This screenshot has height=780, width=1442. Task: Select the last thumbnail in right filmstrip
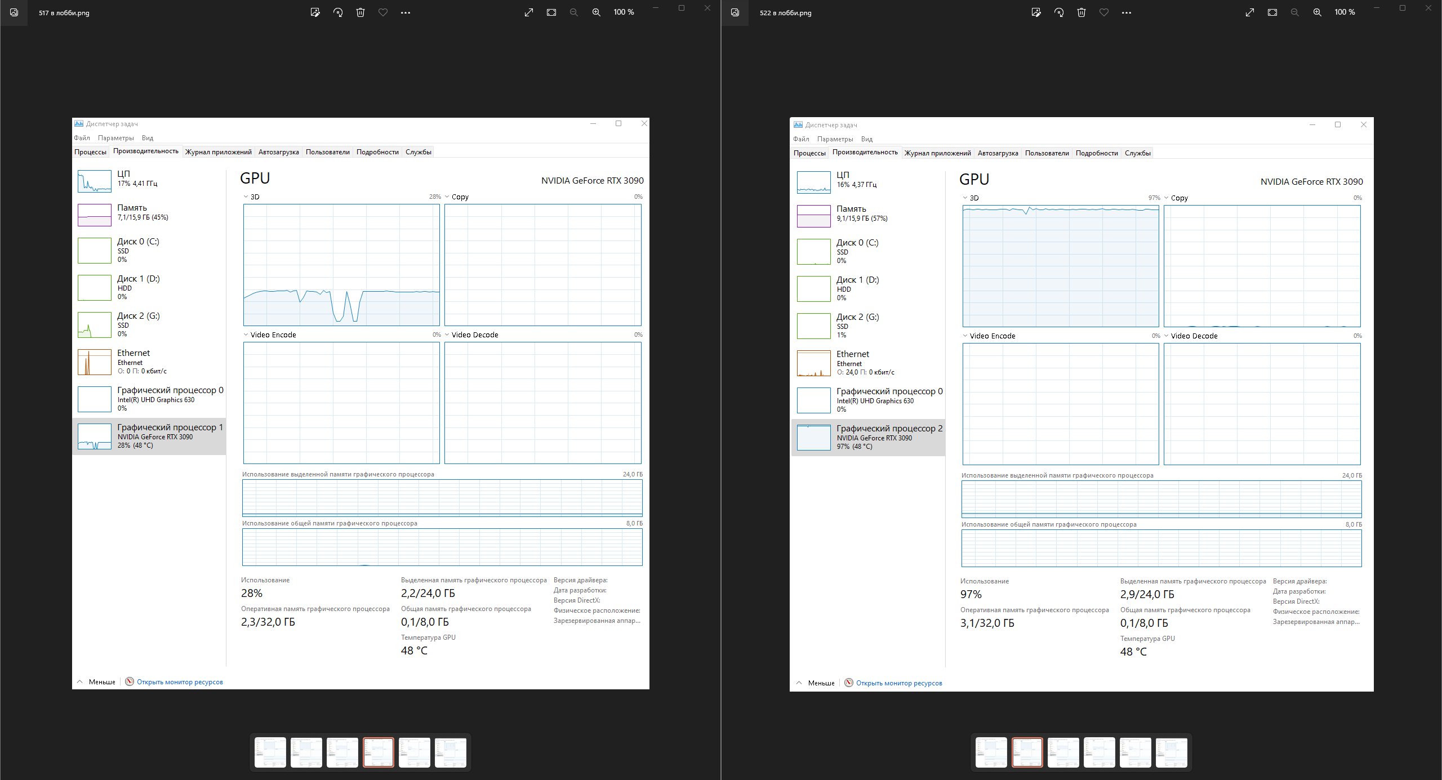(1171, 752)
